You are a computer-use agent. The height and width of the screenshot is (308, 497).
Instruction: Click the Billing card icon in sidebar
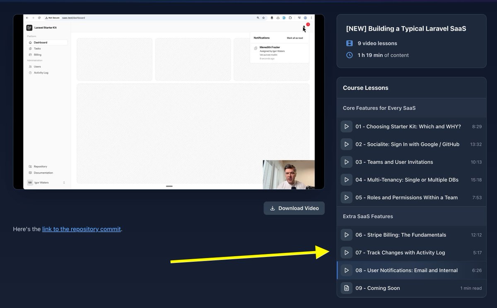pos(30,54)
